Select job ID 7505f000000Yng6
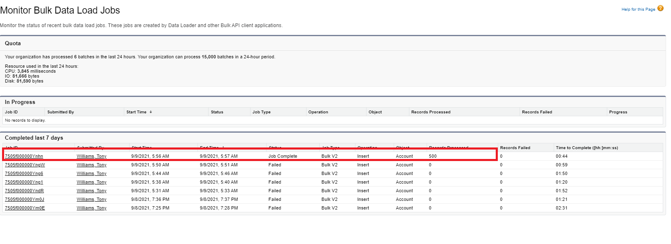 point(24,173)
